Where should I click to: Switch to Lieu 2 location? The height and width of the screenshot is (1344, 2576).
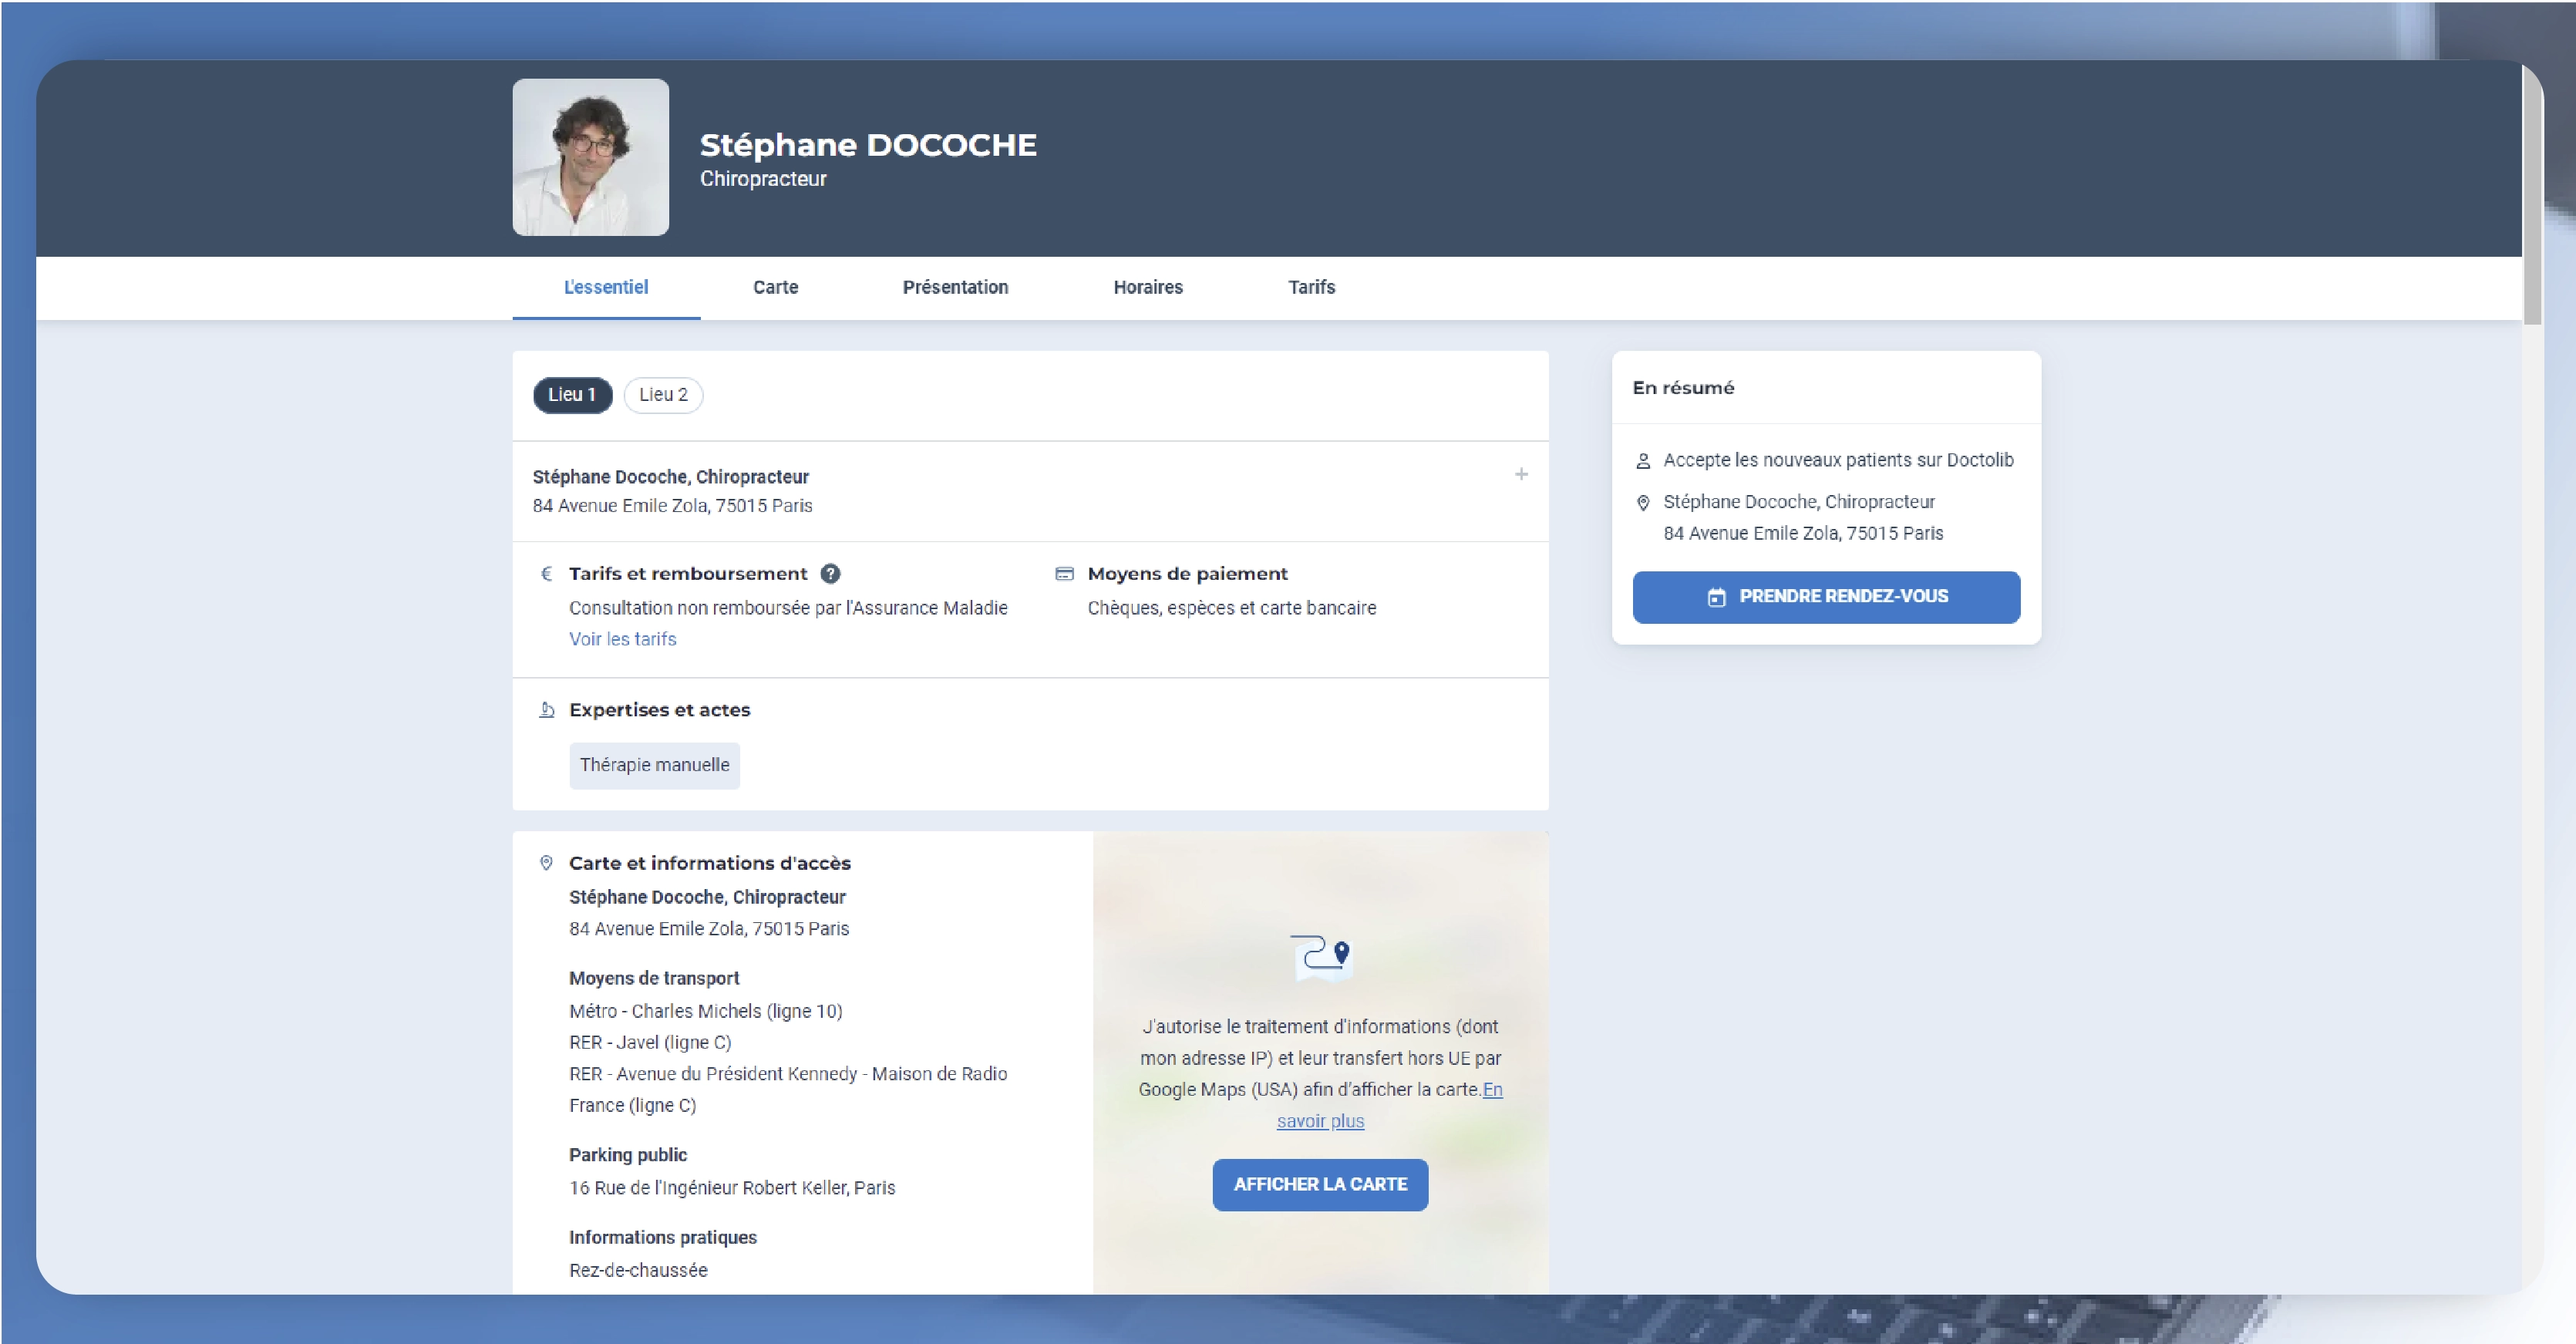tap(663, 395)
